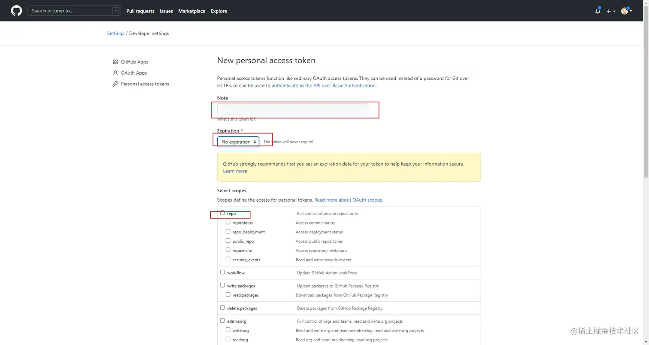649x345 pixels.
Task: Click the OAuth Apps person icon
Action: tap(115, 73)
